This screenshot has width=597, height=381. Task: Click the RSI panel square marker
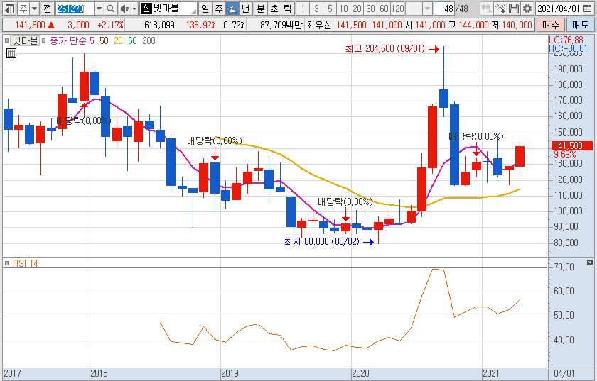point(6,263)
